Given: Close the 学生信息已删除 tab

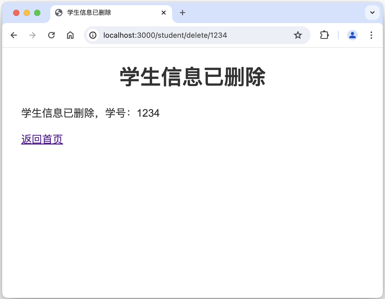Looking at the screenshot, I should (x=164, y=13).
